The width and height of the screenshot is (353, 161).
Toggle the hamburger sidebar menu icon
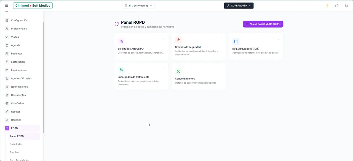click(7, 6)
